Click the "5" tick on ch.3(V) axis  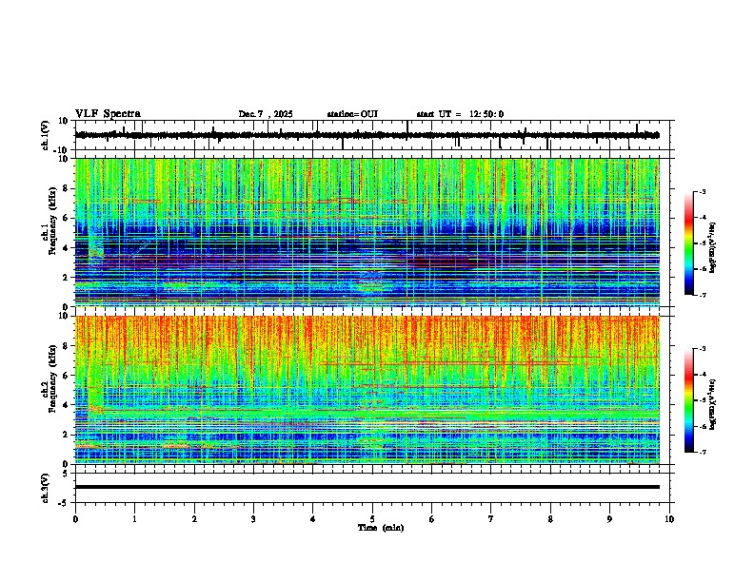click(x=67, y=473)
